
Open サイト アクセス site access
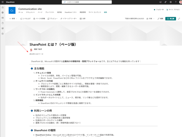[173, 10]
